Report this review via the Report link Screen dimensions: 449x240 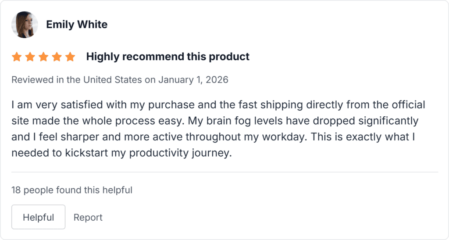click(88, 217)
